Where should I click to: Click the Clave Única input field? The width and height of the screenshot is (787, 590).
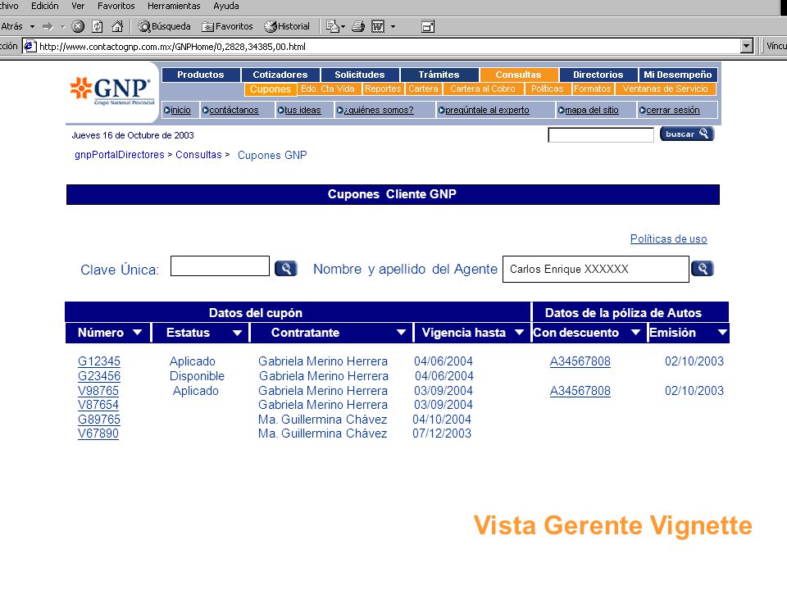tap(220, 265)
